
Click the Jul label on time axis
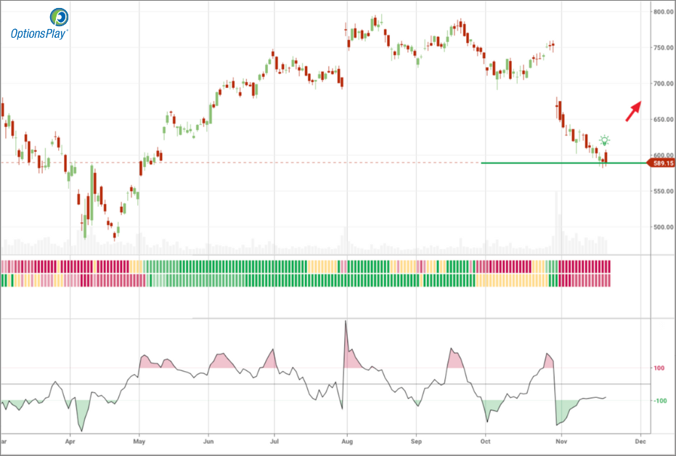pos(274,441)
